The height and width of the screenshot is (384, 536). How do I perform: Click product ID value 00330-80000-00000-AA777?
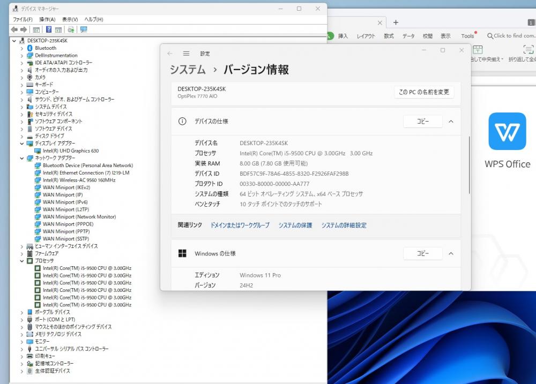[x=274, y=184]
